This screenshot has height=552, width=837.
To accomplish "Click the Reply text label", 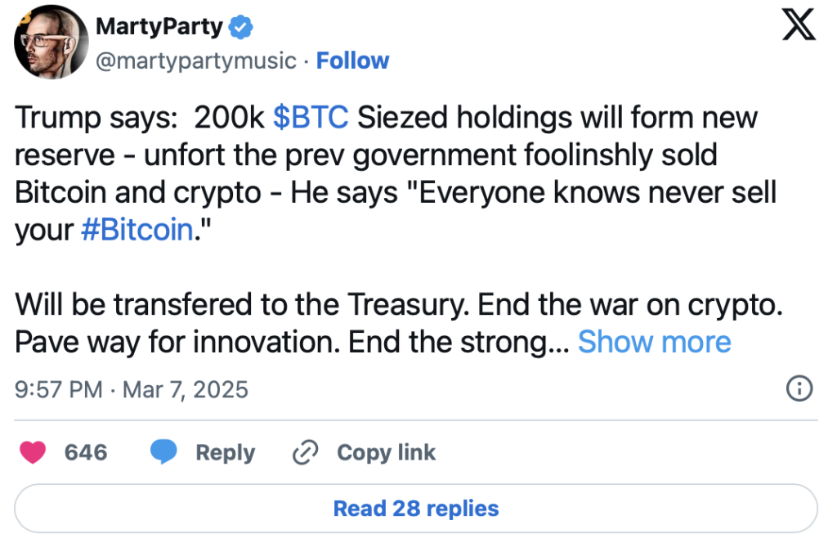I will [x=225, y=452].
